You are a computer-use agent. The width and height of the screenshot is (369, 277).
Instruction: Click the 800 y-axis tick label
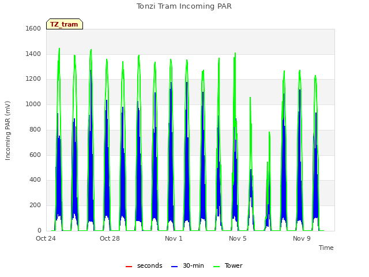35,129
